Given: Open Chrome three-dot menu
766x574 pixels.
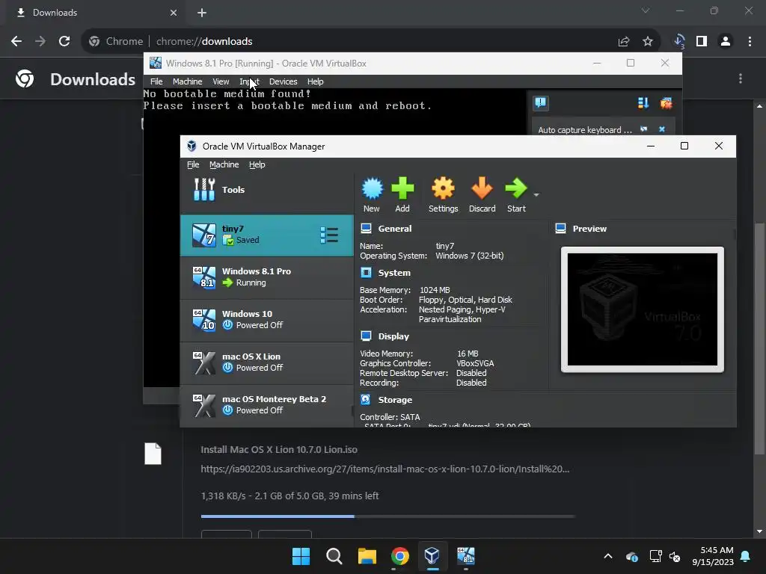Looking at the screenshot, I should tap(750, 42).
